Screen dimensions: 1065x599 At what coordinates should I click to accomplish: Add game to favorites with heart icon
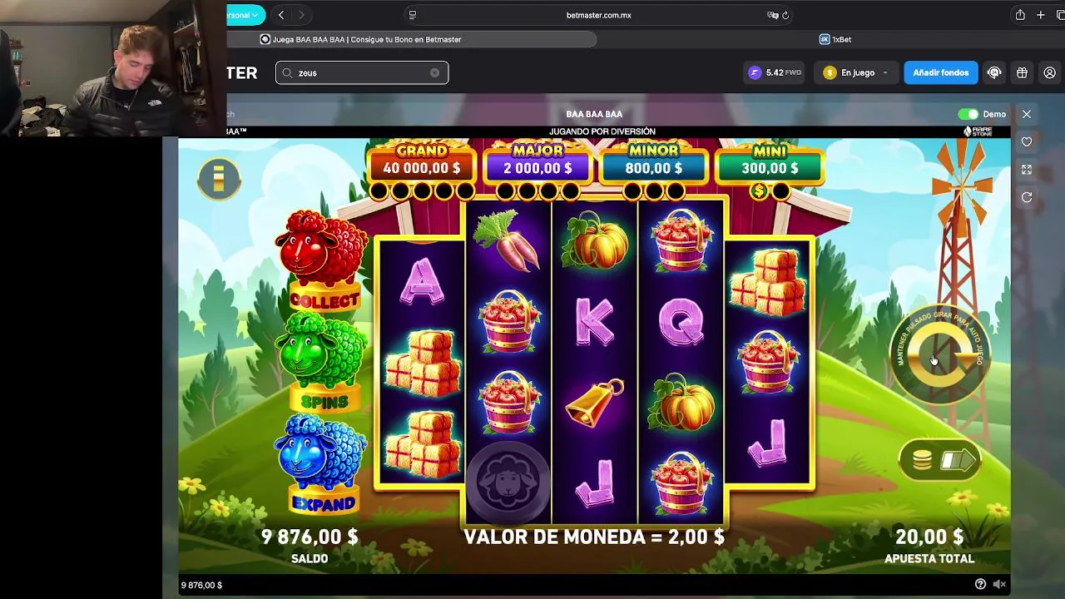(x=1027, y=142)
